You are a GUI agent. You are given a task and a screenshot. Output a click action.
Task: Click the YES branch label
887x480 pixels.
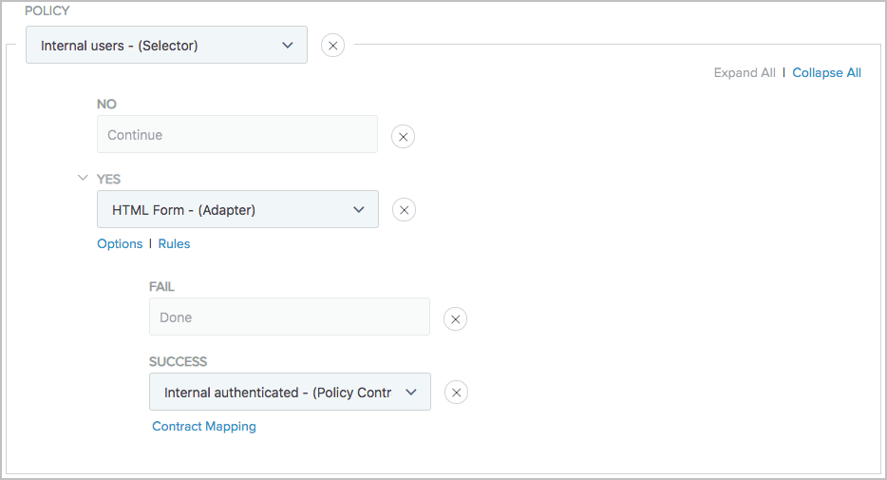pos(109,179)
